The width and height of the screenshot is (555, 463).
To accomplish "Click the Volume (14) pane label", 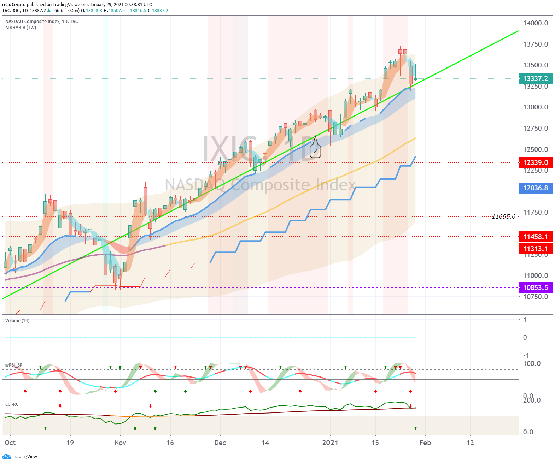I will (x=17, y=321).
